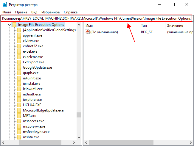This screenshot has width=194, height=146.
Task: Click the Вид menu item
Action: tap(34, 12)
